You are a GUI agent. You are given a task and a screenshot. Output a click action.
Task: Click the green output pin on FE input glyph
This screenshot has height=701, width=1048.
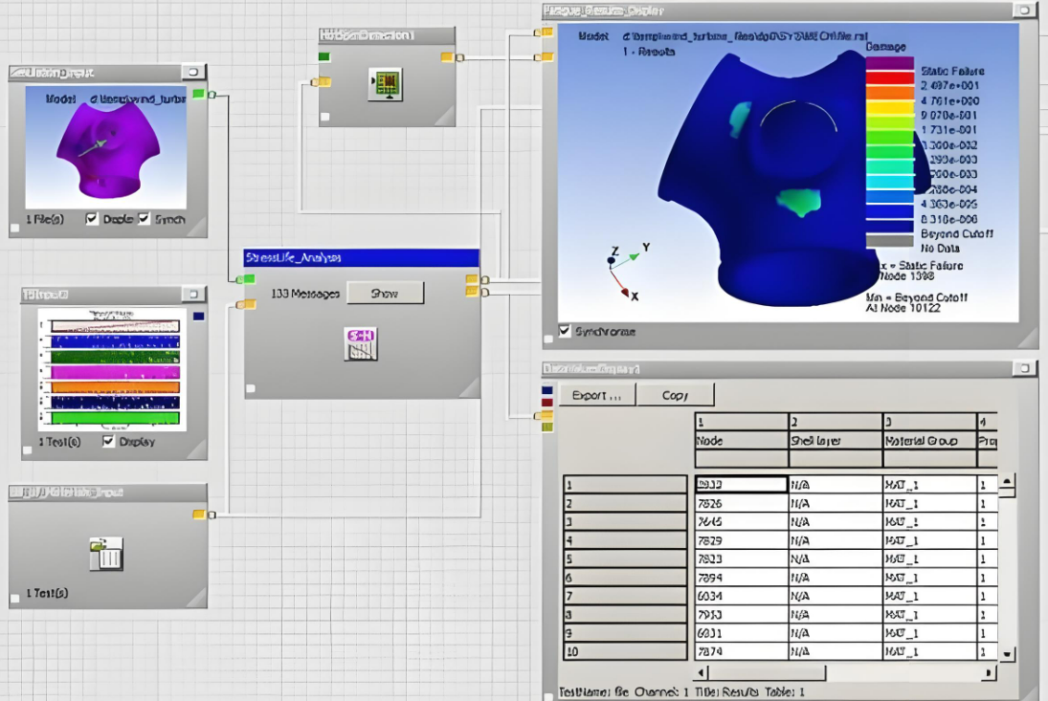point(198,94)
